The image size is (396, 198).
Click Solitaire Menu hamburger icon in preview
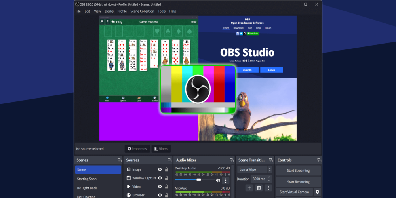[x=102, y=22]
